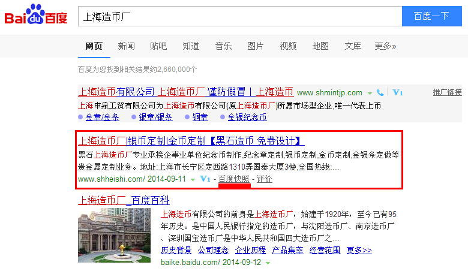Open the 贴吧 tab
The height and width of the screenshot is (277, 468).
click(x=158, y=46)
